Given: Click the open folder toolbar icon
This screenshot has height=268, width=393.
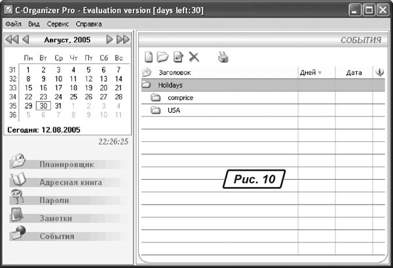Looking at the screenshot, I should coord(163,58).
